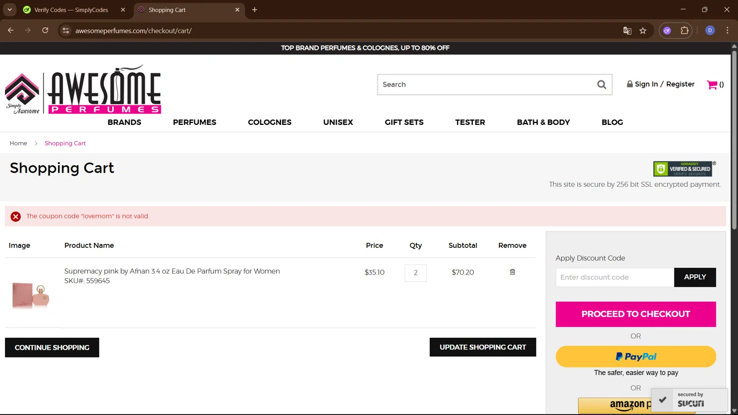The image size is (738, 415).
Task: Click the quantity field showing 2
Action: coord(416,273)
